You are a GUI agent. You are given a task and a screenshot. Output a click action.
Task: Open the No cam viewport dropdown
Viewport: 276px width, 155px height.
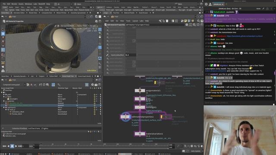click(93, 26)
